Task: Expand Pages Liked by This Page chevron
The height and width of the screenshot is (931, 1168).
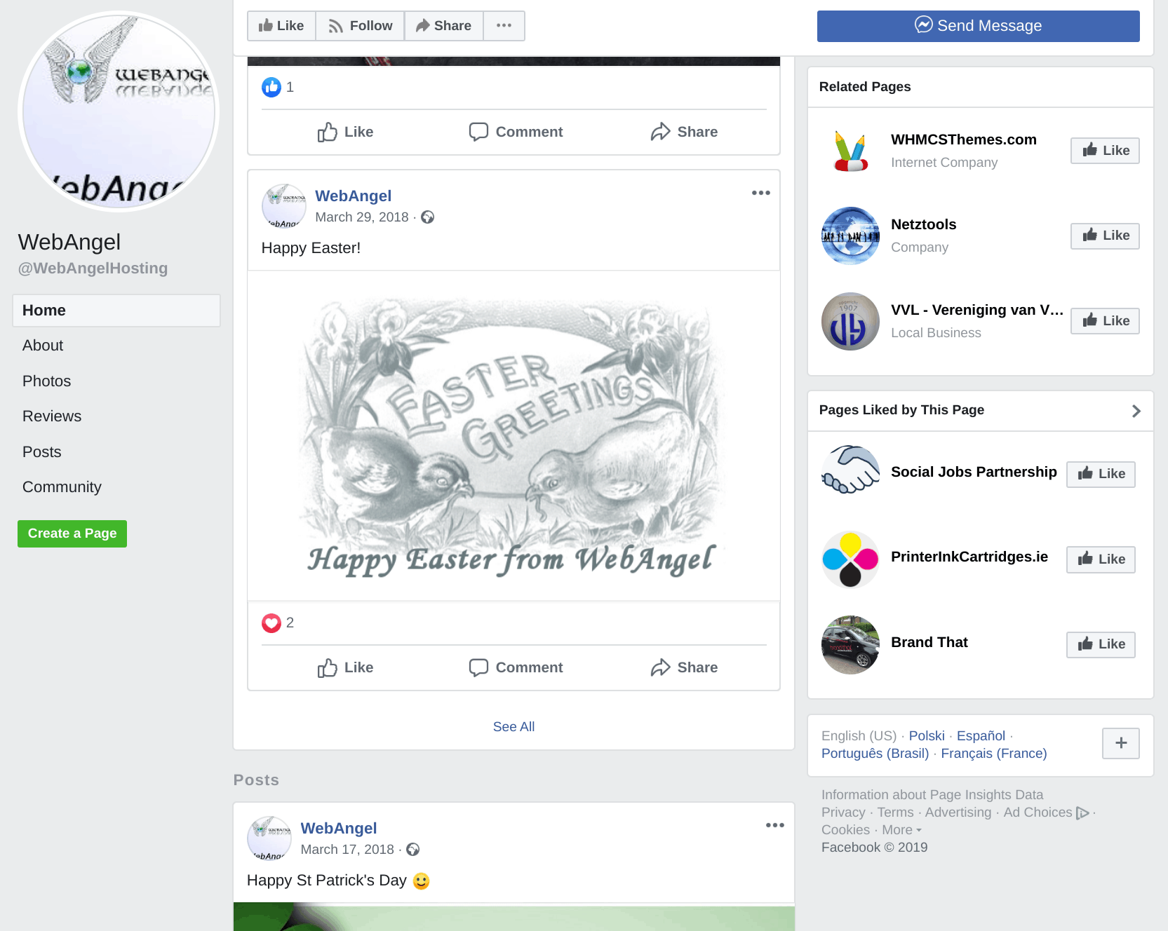Action: coord(1136,411)
